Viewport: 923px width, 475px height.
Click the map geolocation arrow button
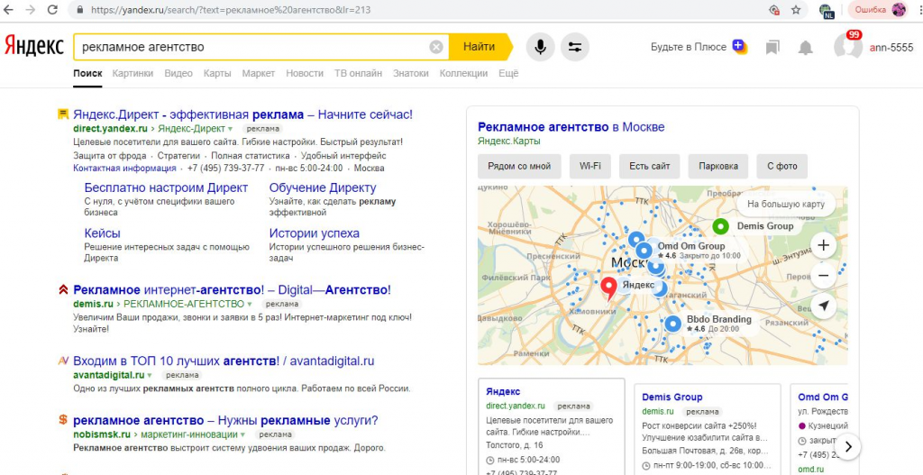click(x=824, y=306)
